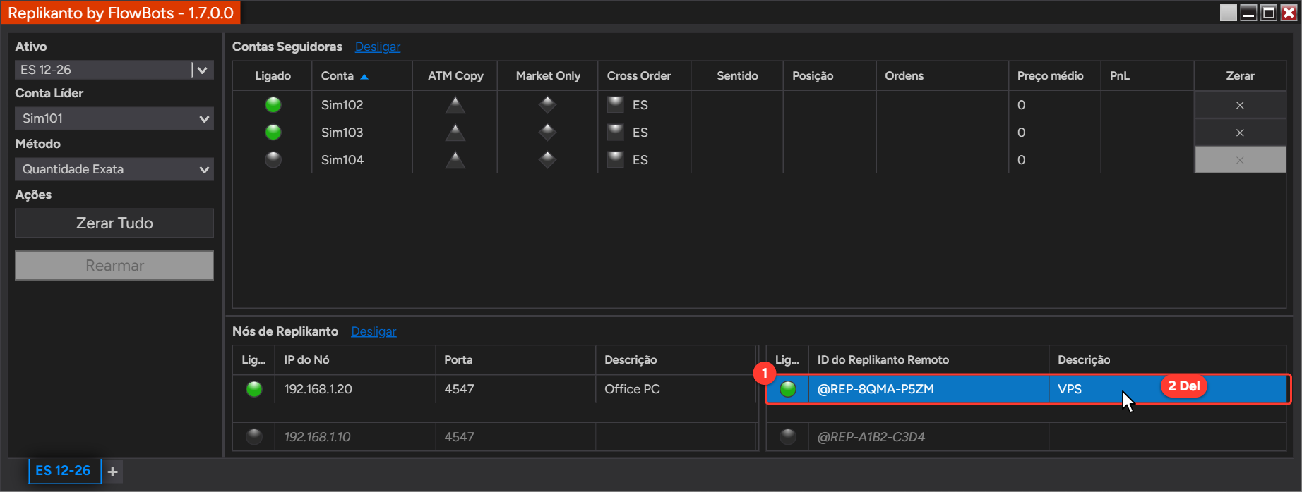Click the Office PC description cell
The image size is (1302, 492).
point(676,389)
